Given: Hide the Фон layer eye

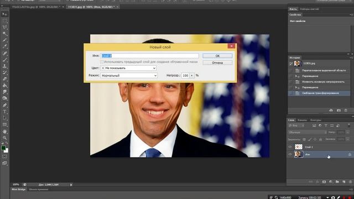Looking at the screenshot, I should tap(290, 154).
